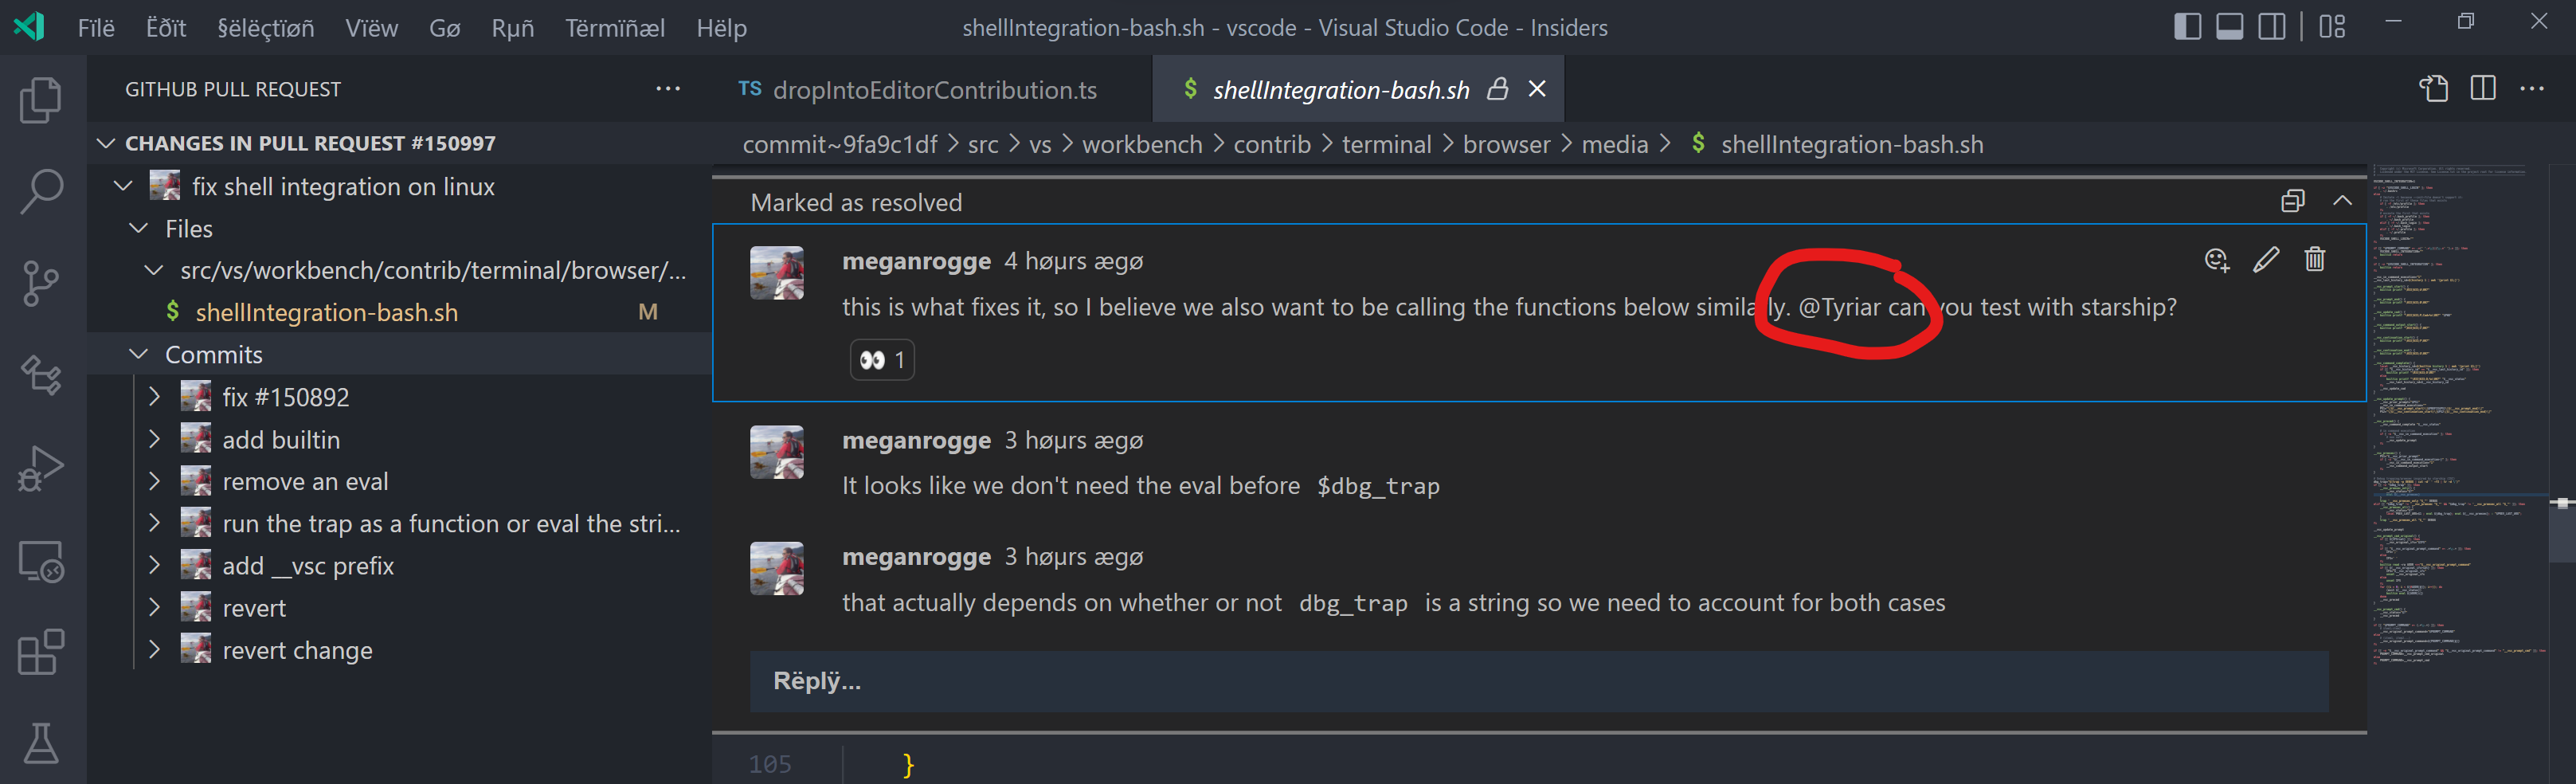The width and height of the screenshot is (2576, 784).
Task: Toggle the eyes reaction on meganrogge's comment
Action: point(881,360)
